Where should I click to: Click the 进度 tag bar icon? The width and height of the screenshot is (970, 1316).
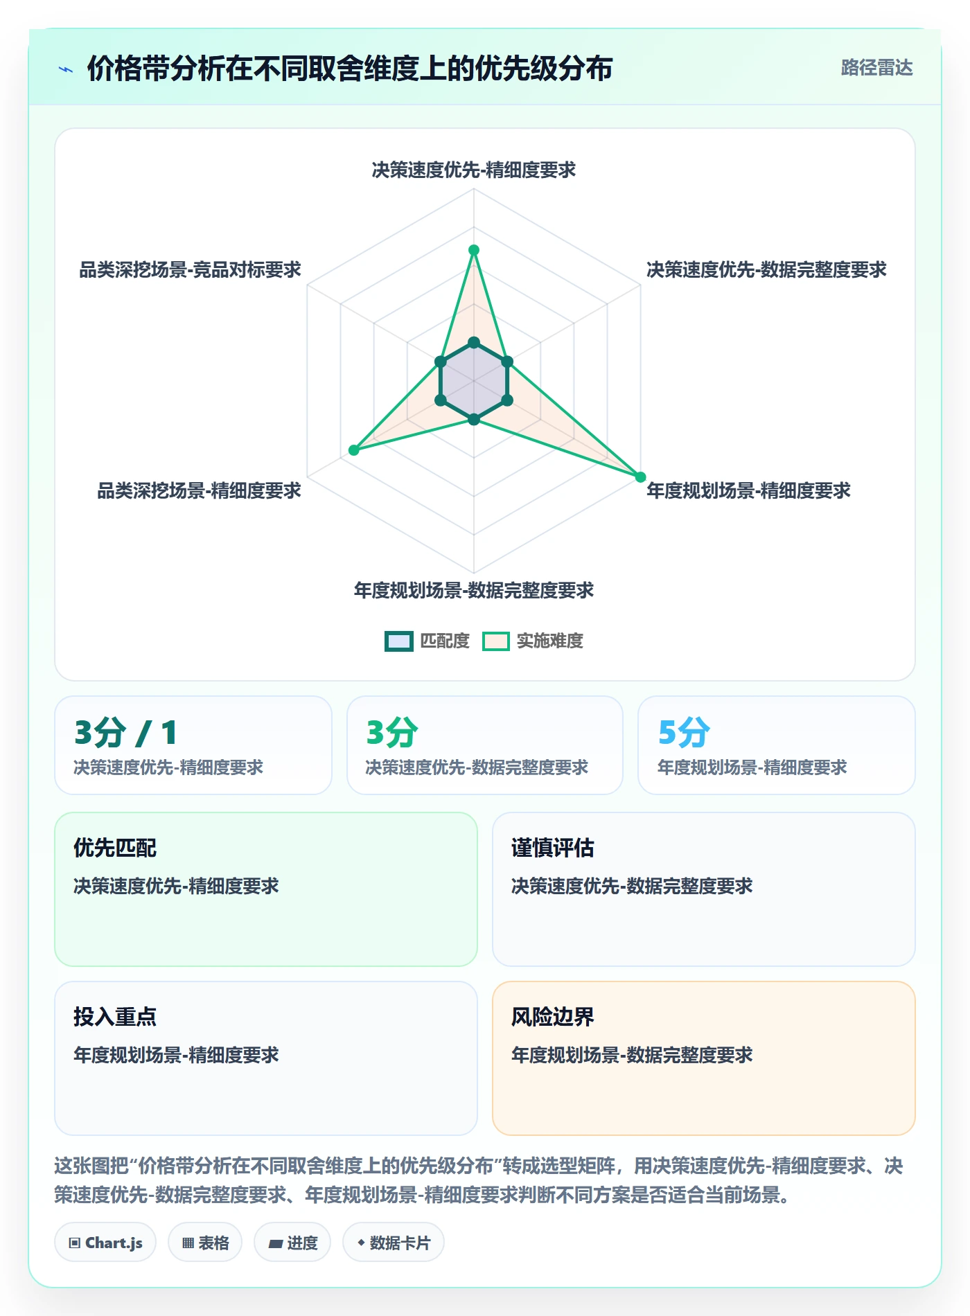[x=276, y=1243]
